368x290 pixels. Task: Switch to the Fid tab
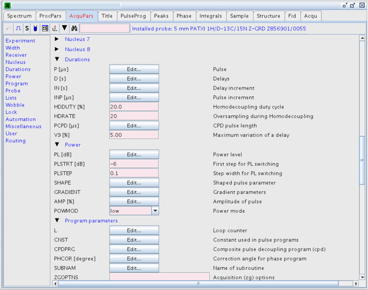coord(292,16)
